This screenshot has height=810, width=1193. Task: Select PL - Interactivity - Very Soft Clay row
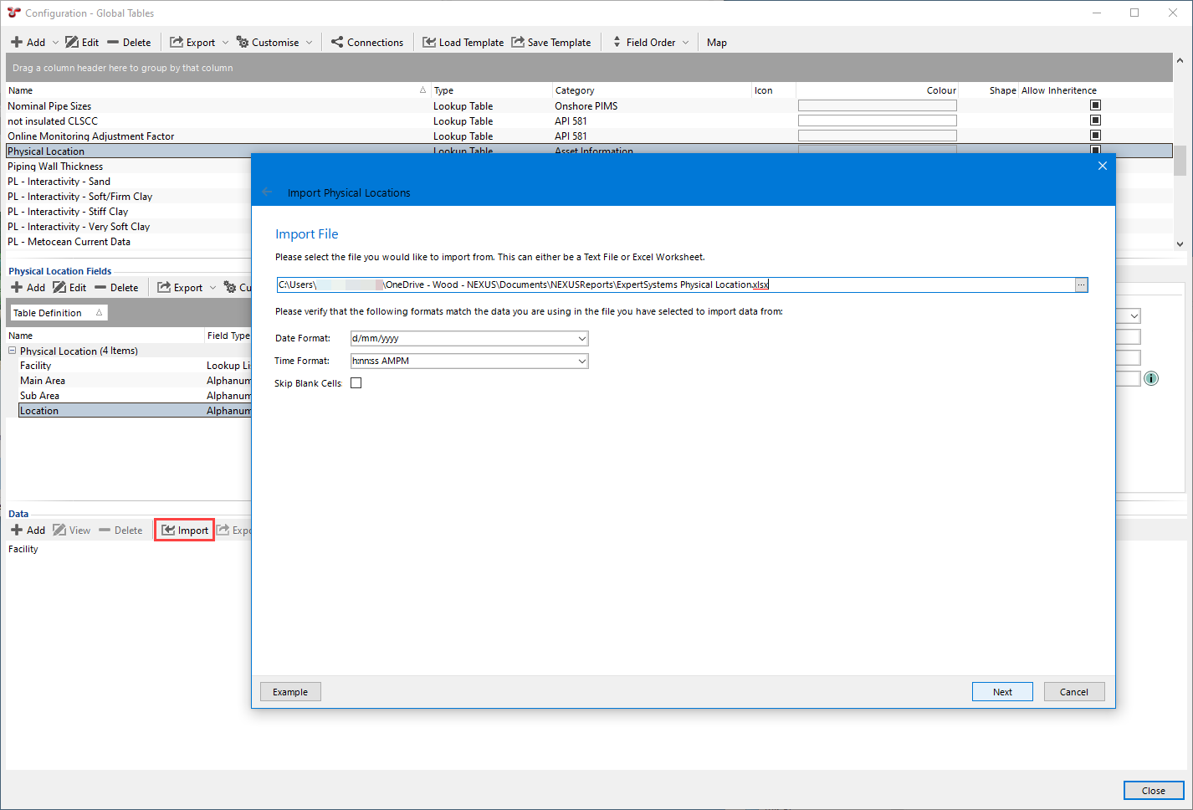click(129, 227)
